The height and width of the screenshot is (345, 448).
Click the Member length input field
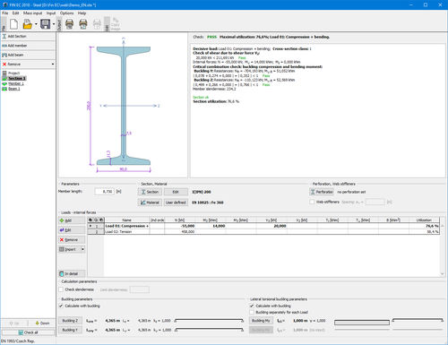[x=104, y=192]
